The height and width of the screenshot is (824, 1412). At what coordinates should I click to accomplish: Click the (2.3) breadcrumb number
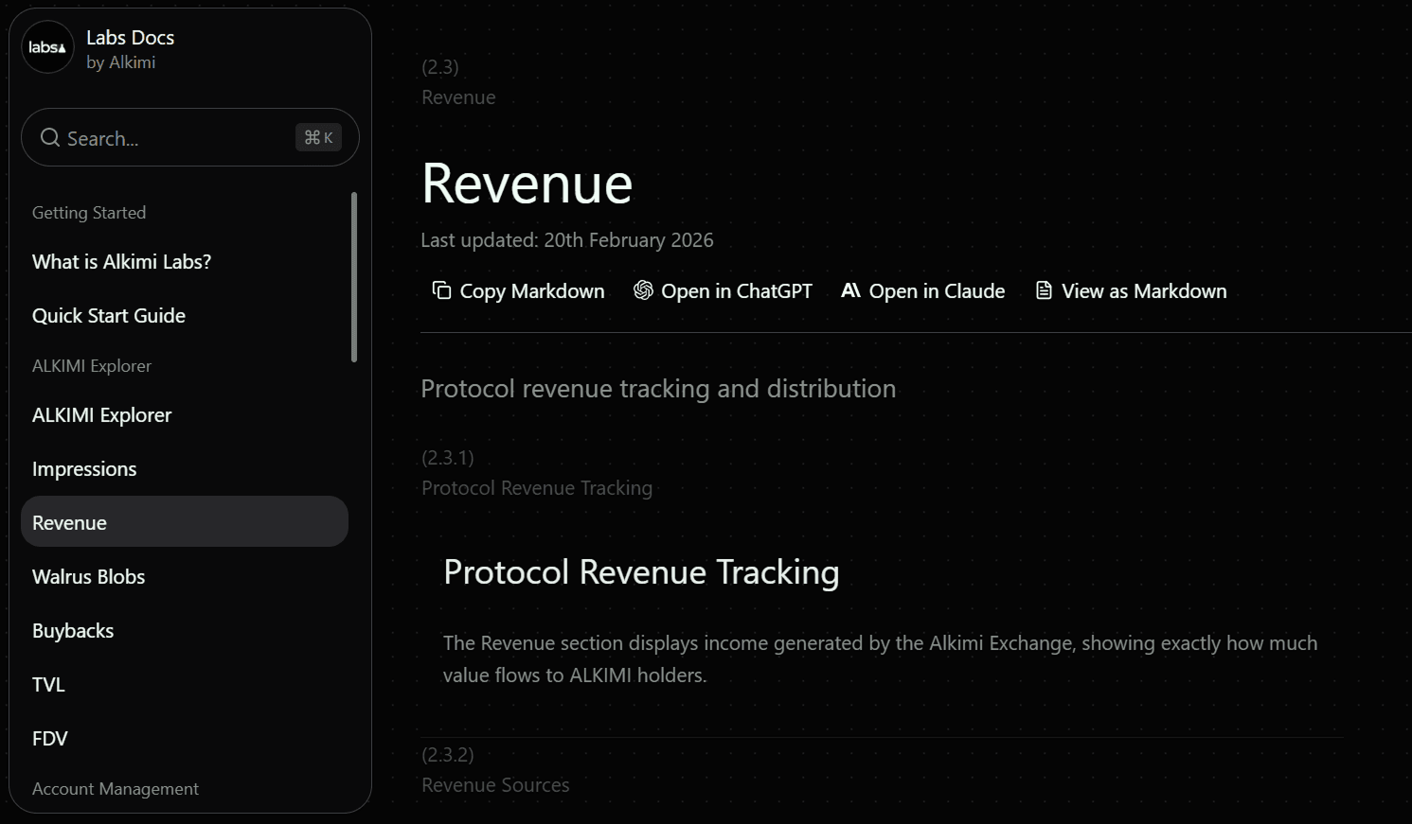tap(440, 67)
